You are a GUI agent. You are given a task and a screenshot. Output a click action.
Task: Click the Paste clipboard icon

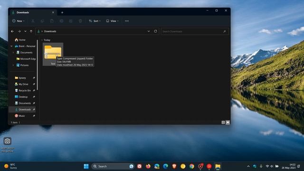pos(52,21)
